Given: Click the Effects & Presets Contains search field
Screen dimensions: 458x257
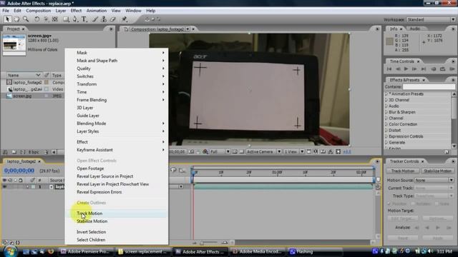Looking at the screenshot, I should click(x=429, y=87).
